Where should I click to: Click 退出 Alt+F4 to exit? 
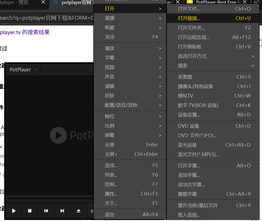130,215
